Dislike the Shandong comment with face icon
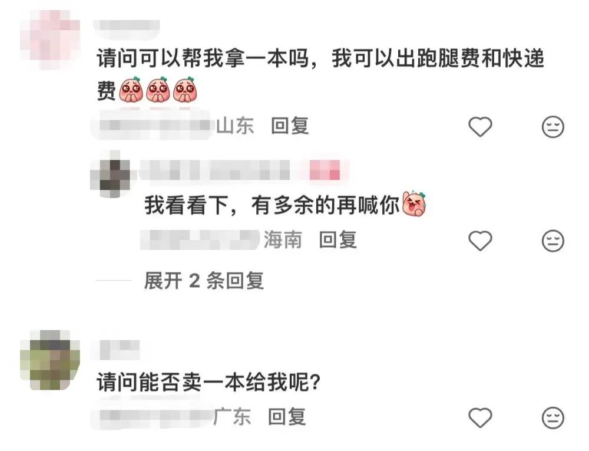This screenshot has height=451, width=589. (553, 127)
